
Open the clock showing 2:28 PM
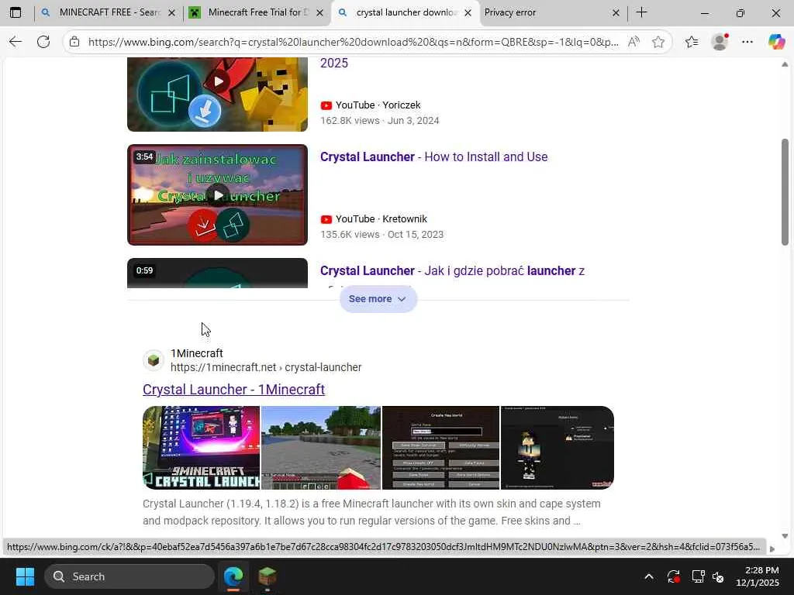point(757,576)
